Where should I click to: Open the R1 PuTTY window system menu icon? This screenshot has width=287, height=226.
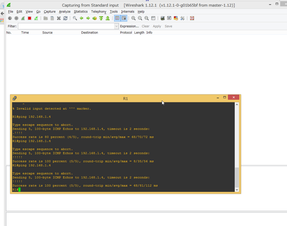point(15,98)
